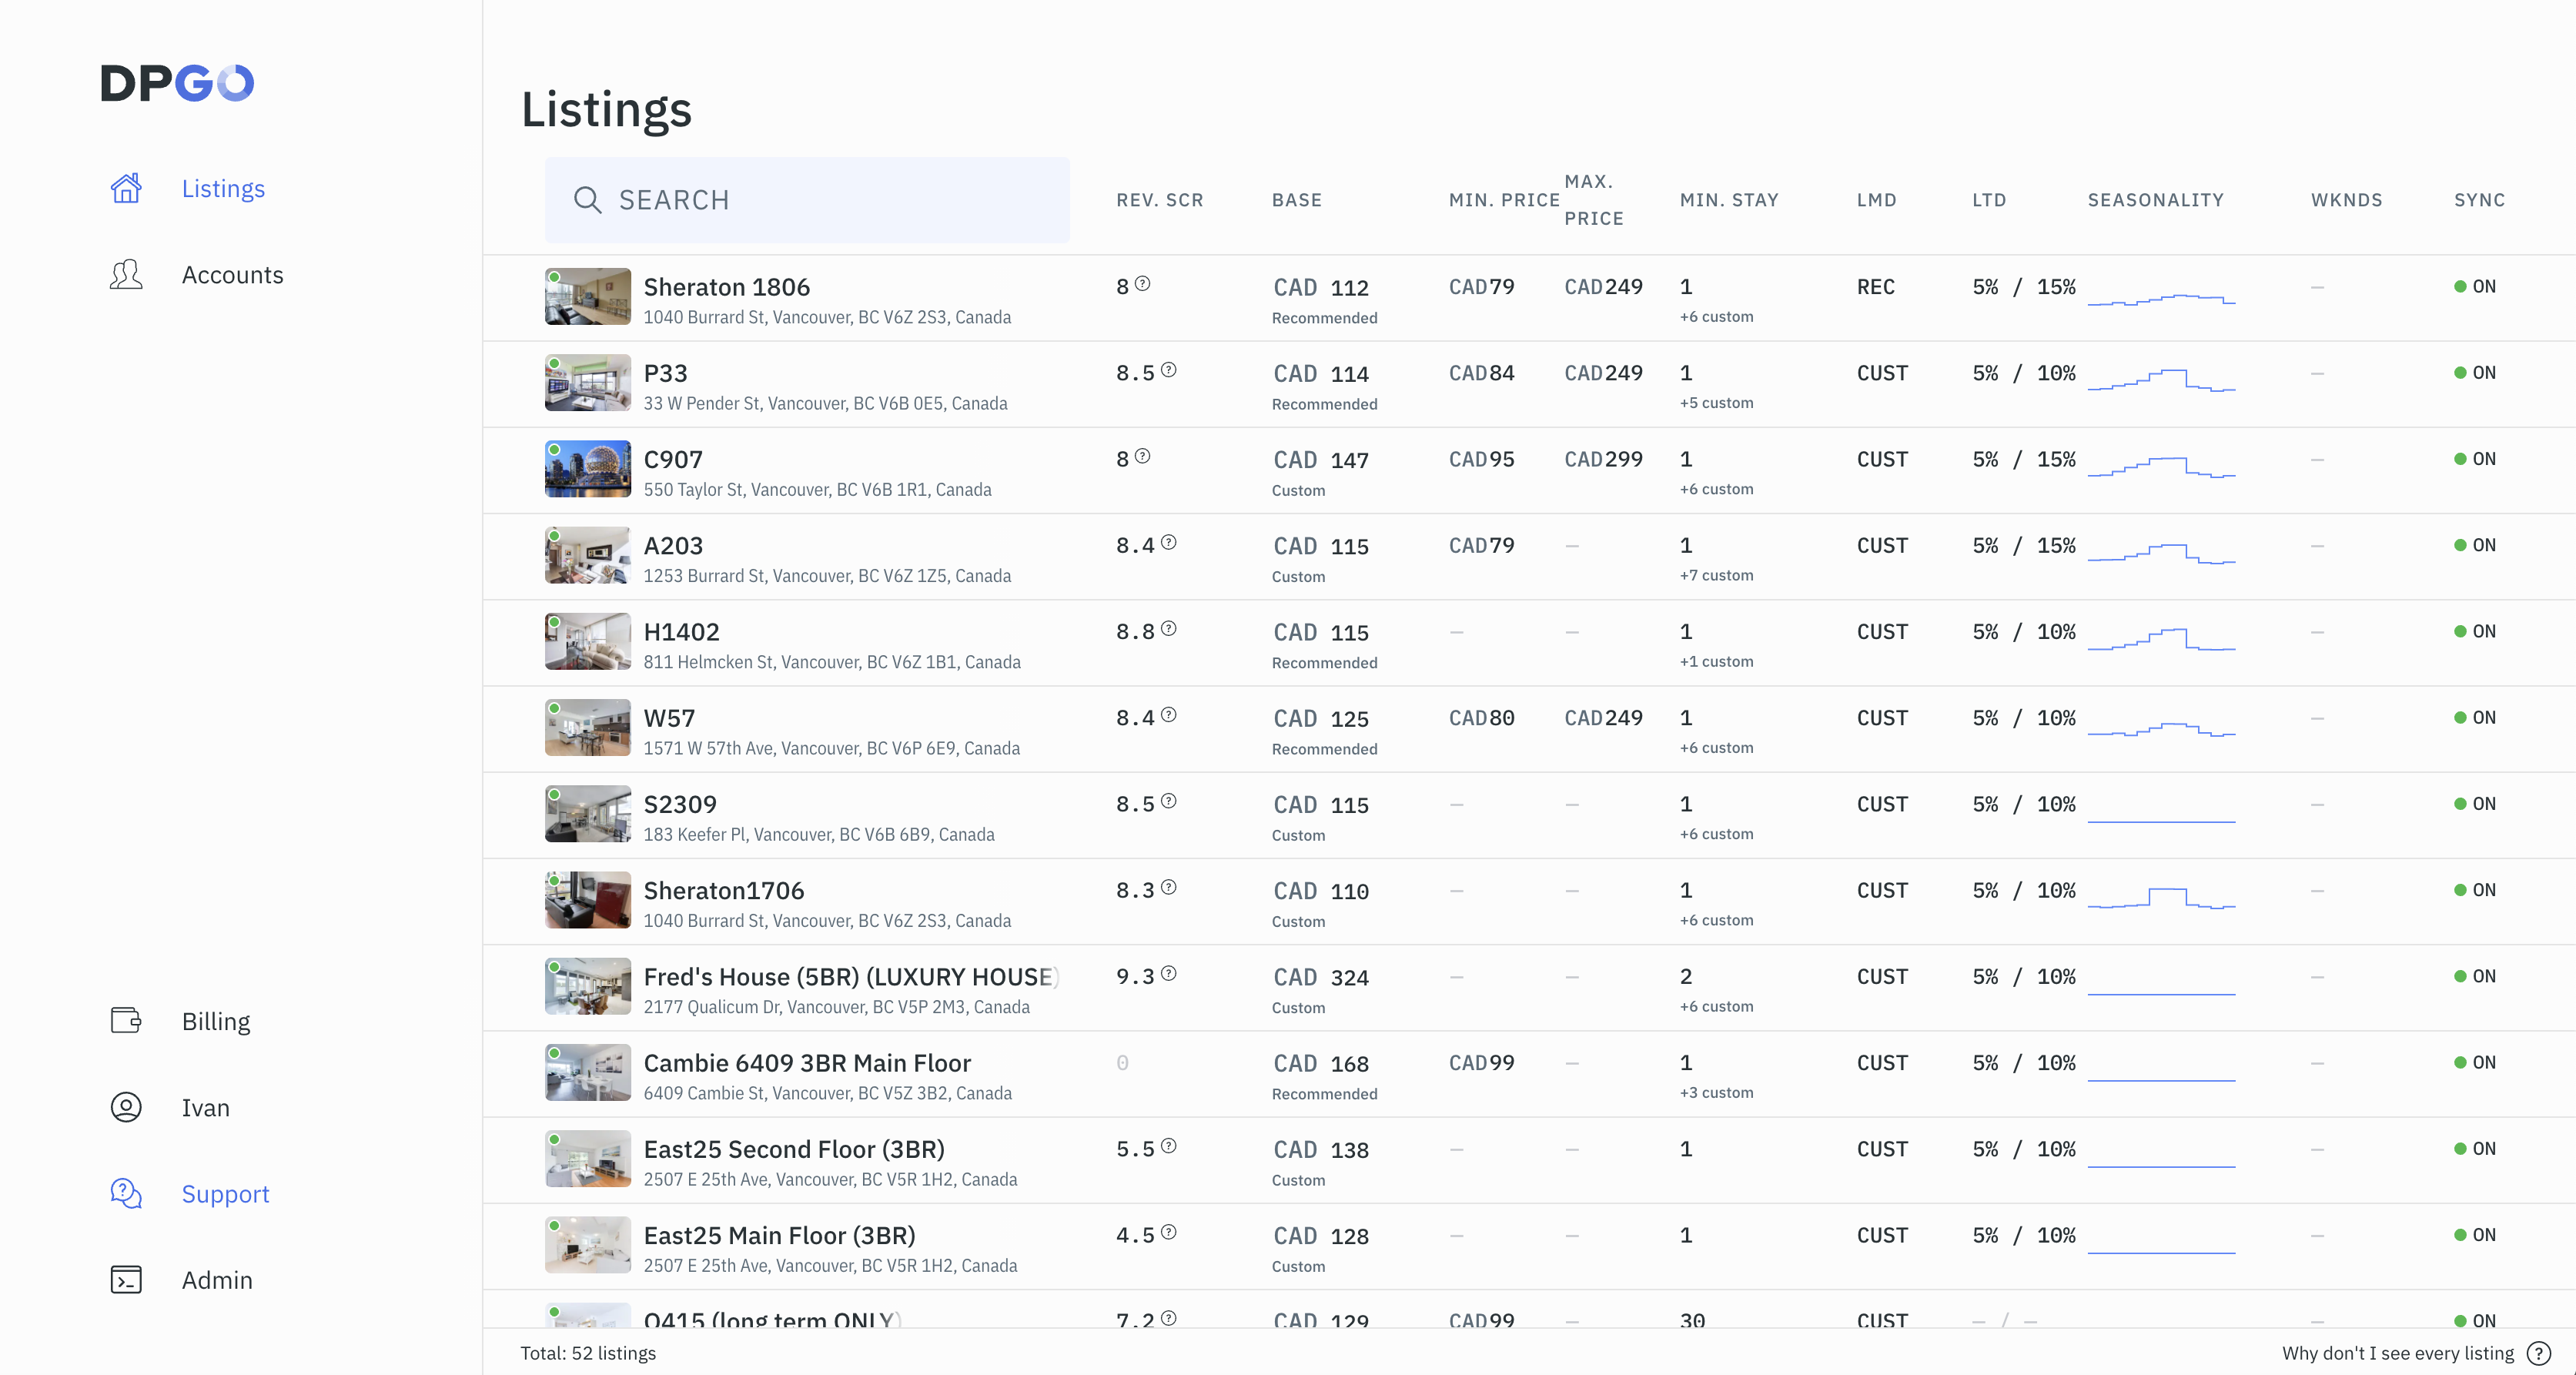Go to Accounts menu item
This screenshot has width=2576, height=1375.
[232, 275]
